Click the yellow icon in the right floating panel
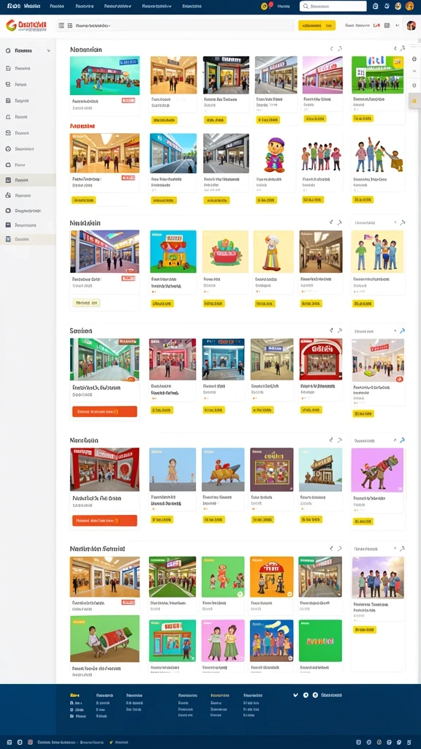 click(414, 101)
